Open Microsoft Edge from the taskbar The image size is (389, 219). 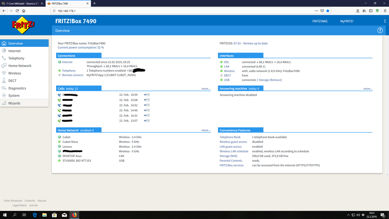pos(35,215)
